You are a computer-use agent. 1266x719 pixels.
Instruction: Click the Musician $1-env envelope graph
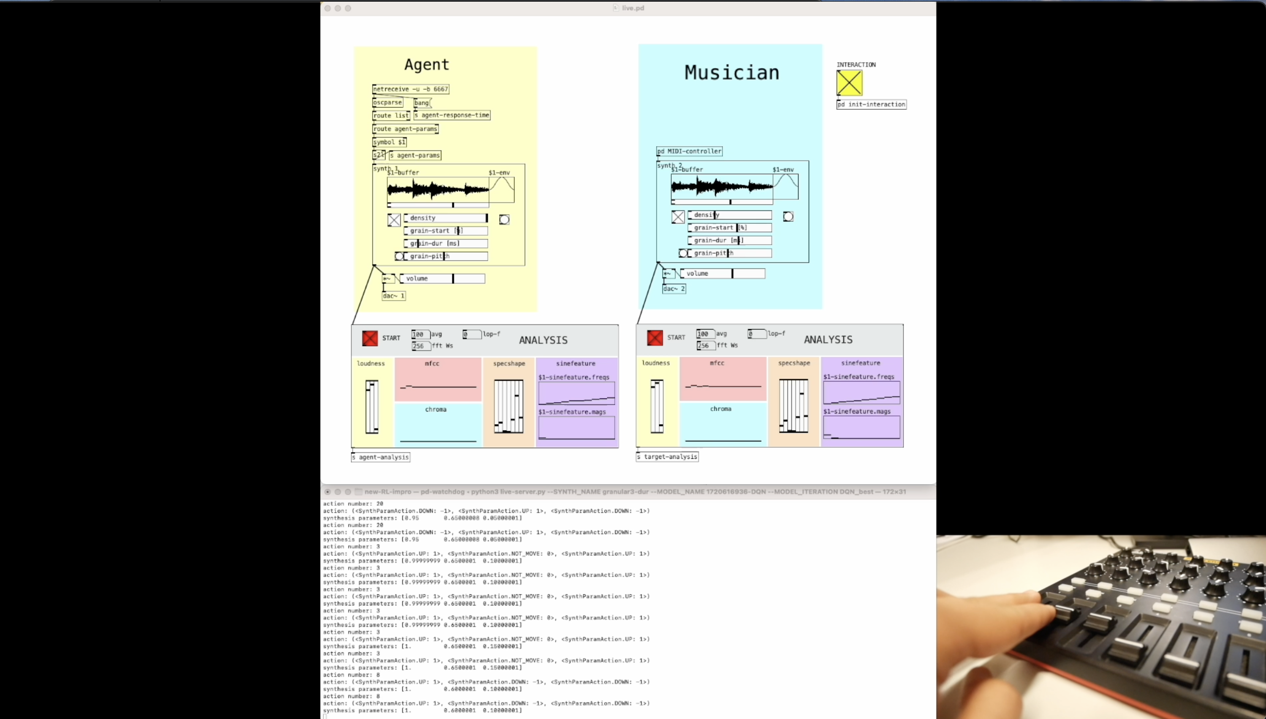[785, 187]
